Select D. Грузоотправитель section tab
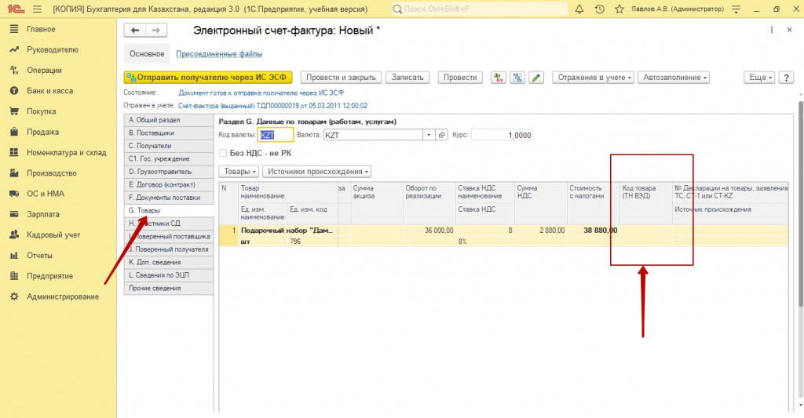The width and height of the screenshot is (804, 418). [169, 172]
